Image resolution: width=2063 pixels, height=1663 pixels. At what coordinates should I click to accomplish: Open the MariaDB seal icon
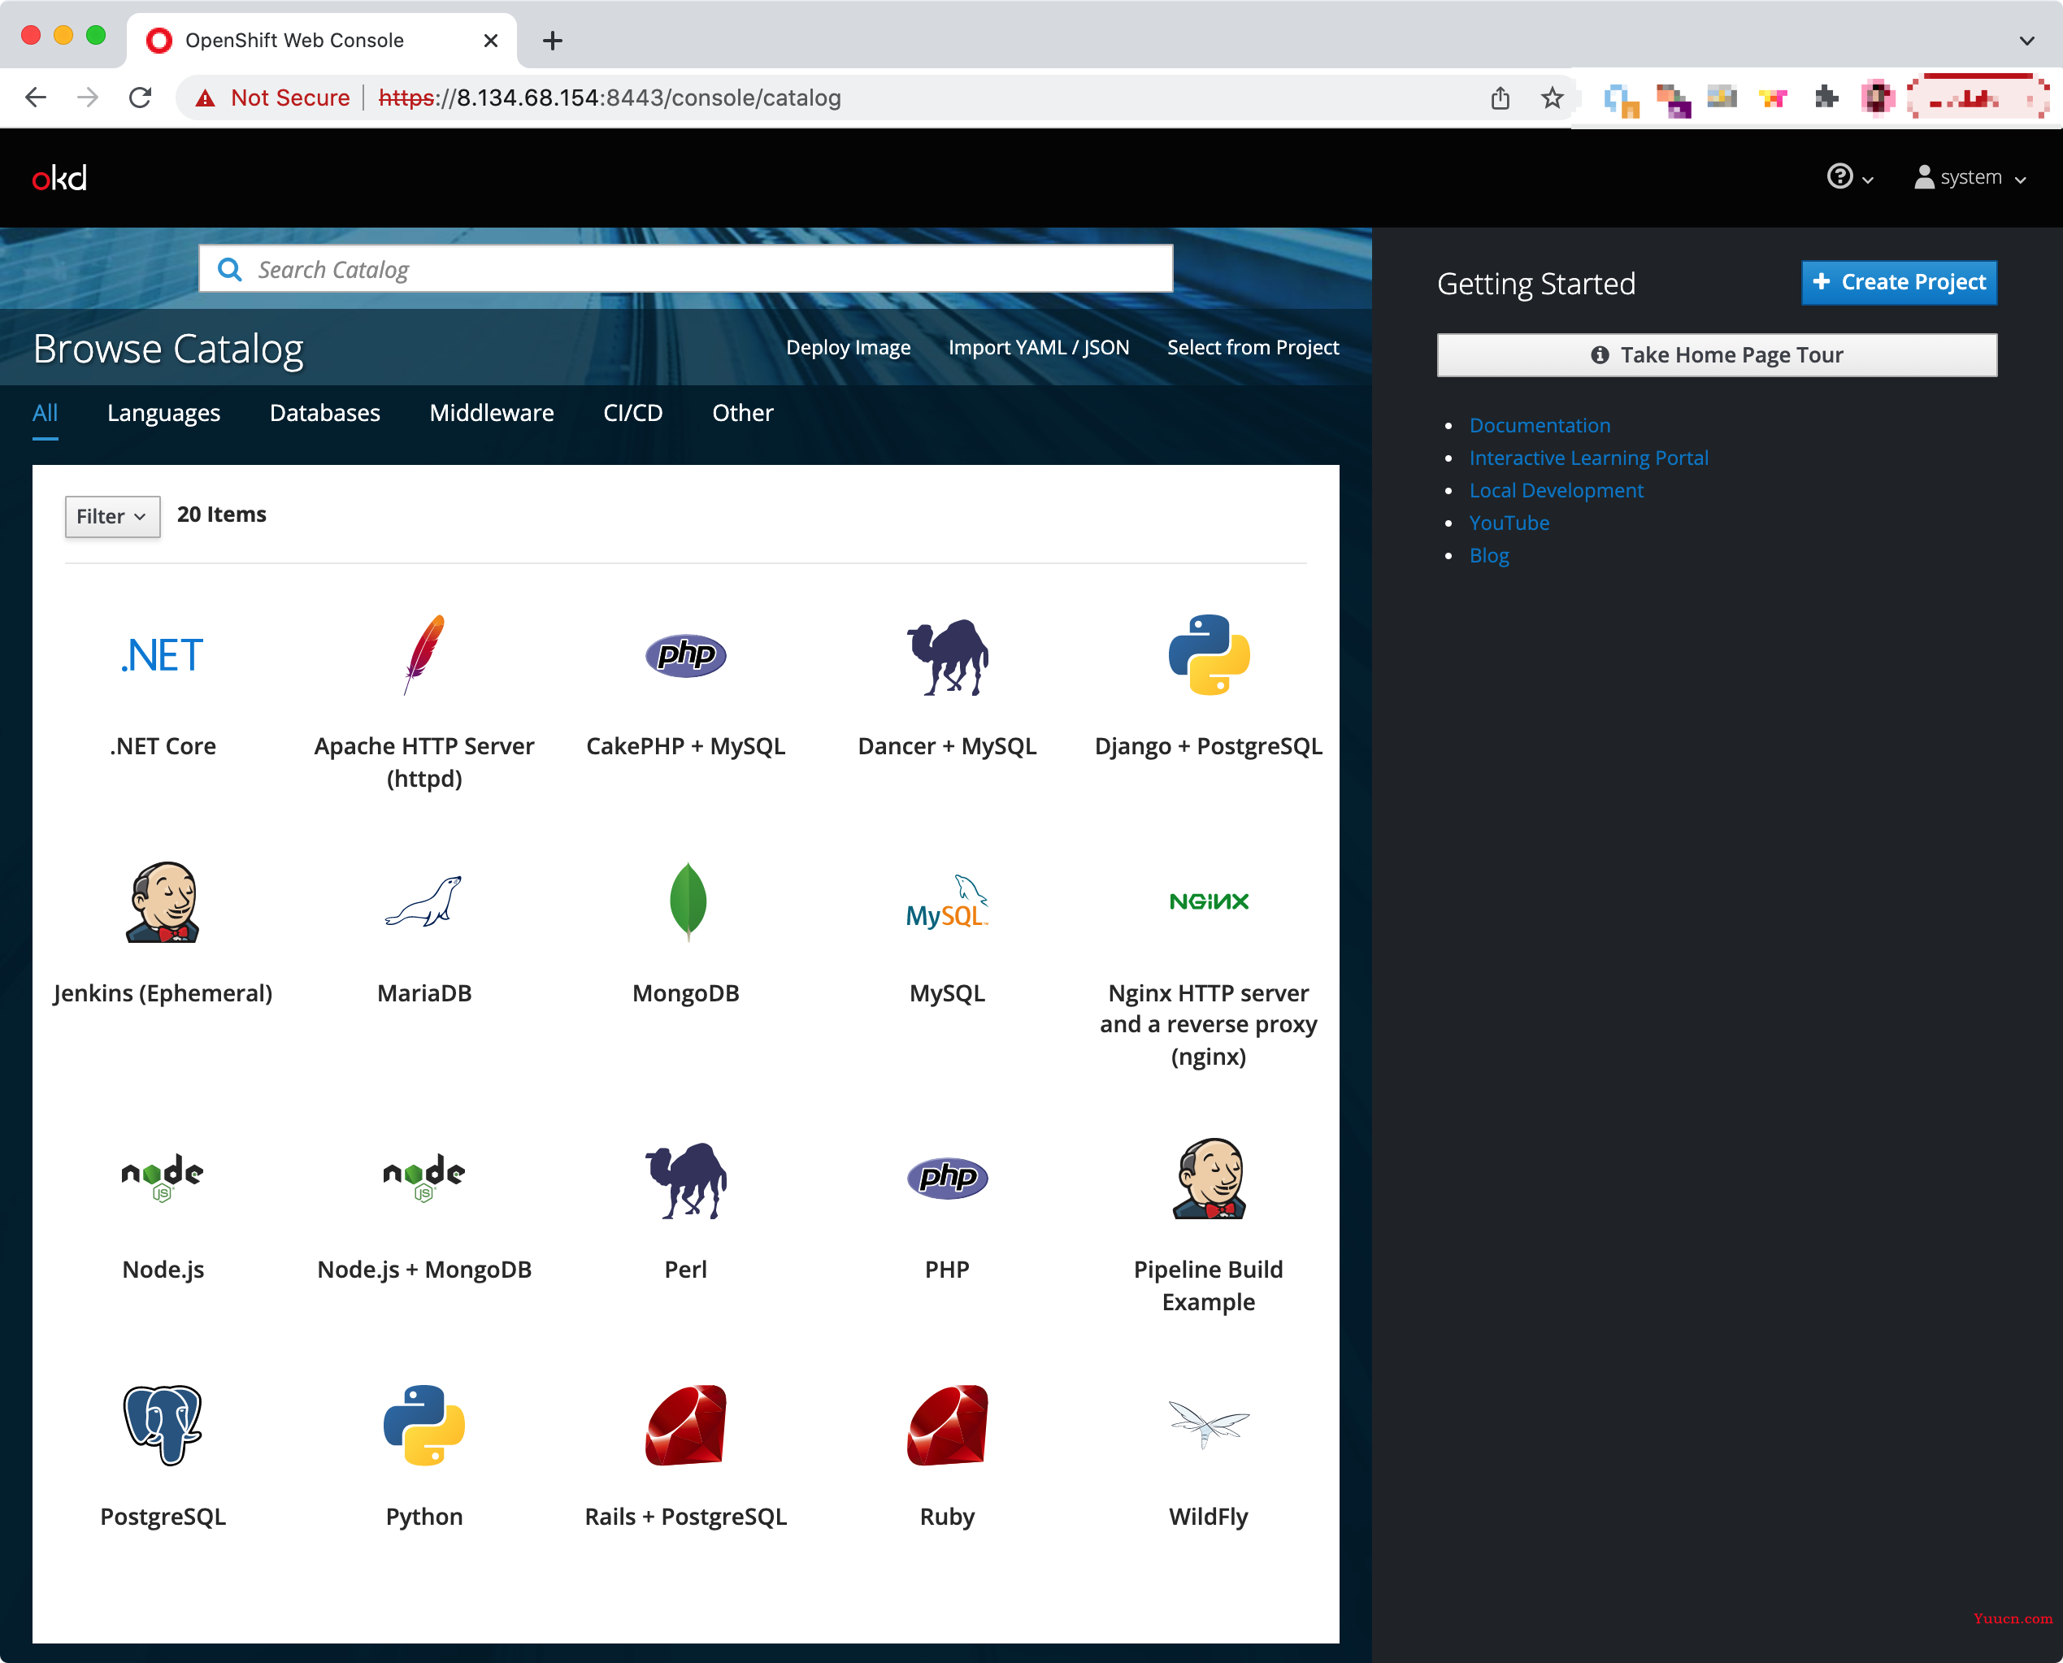point(423,901)
